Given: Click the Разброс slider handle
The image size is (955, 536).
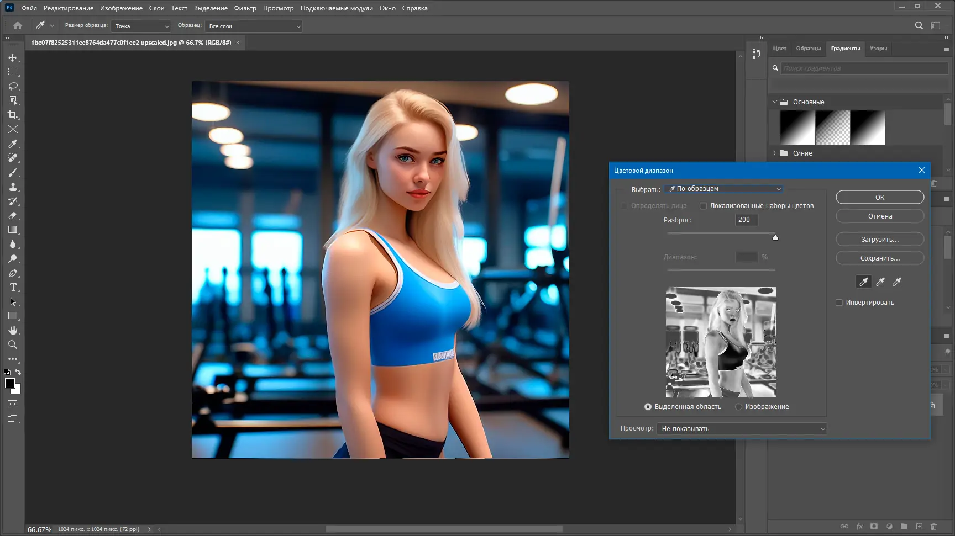Looking at the screenshot, I should coord(775,237).
